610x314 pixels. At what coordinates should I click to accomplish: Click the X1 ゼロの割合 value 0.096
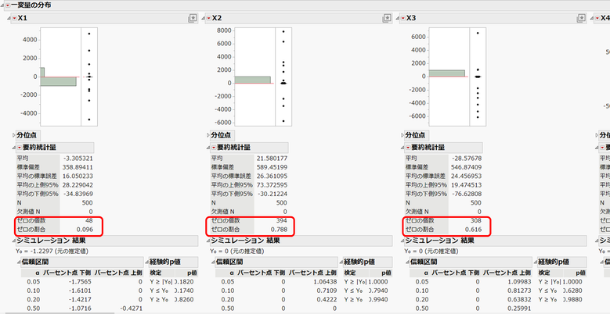[85, 230]
